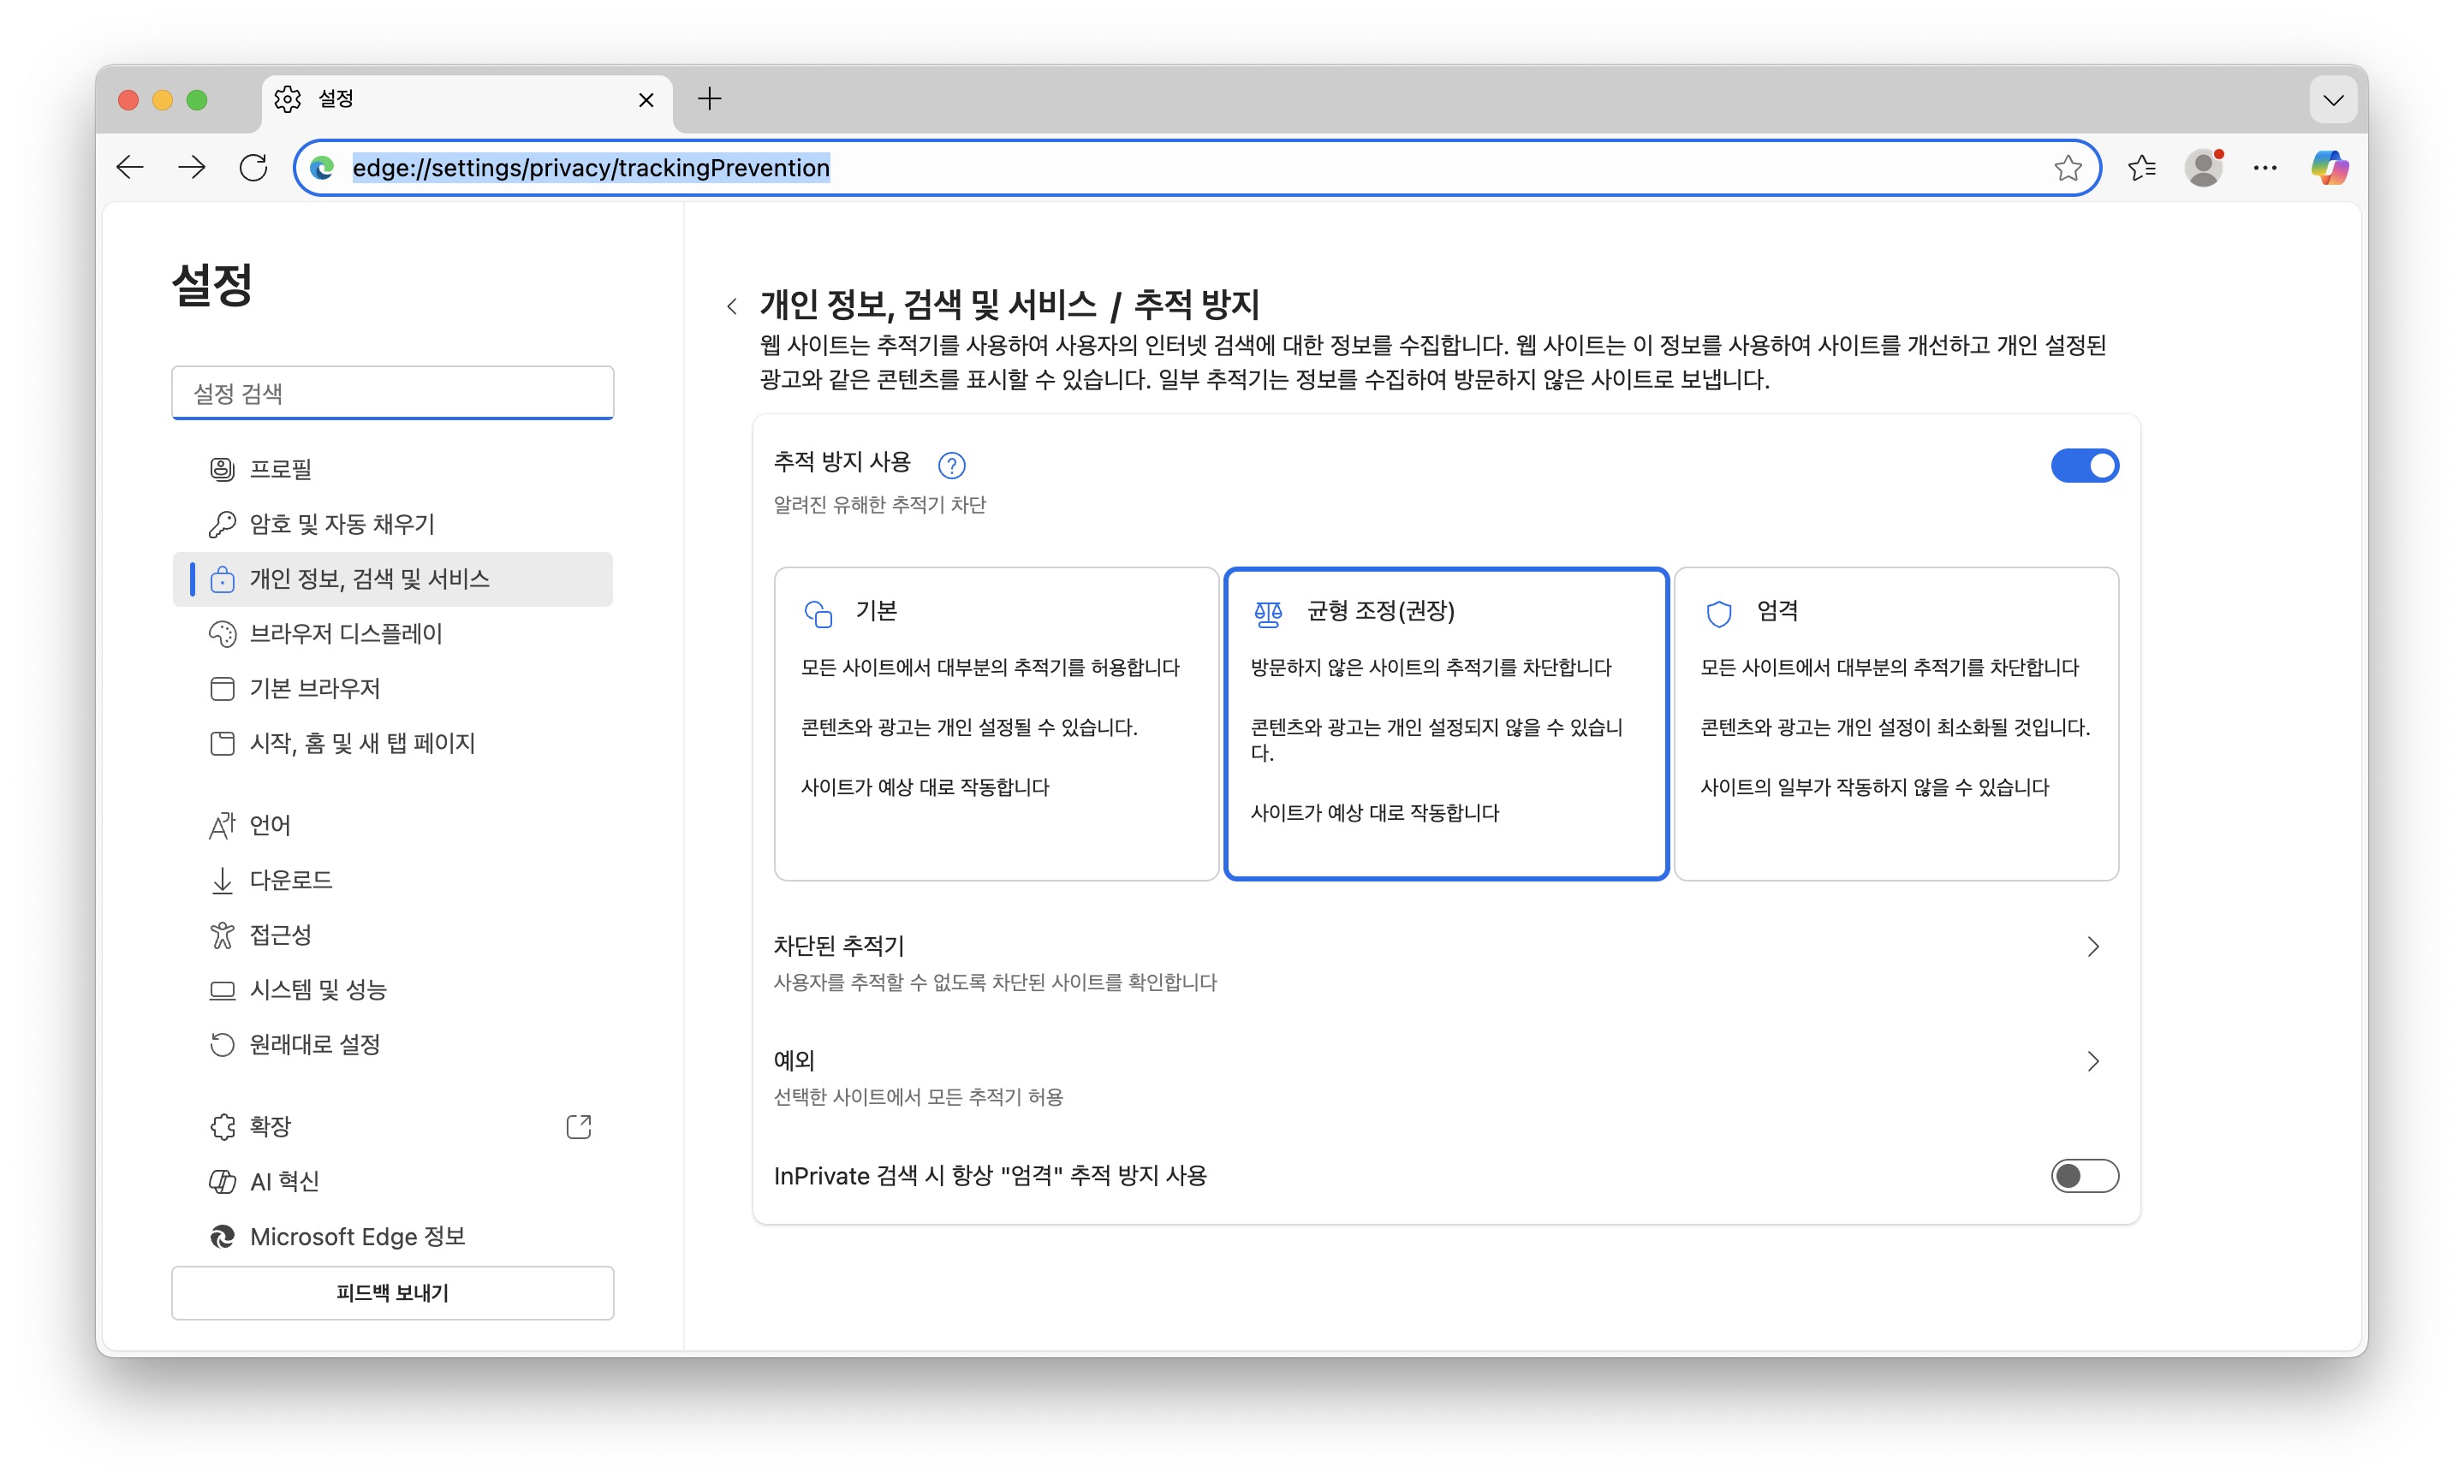Click the shield icon on 엄격 card
This screenshot has height=1484, width=2464.
point(1719,614)
